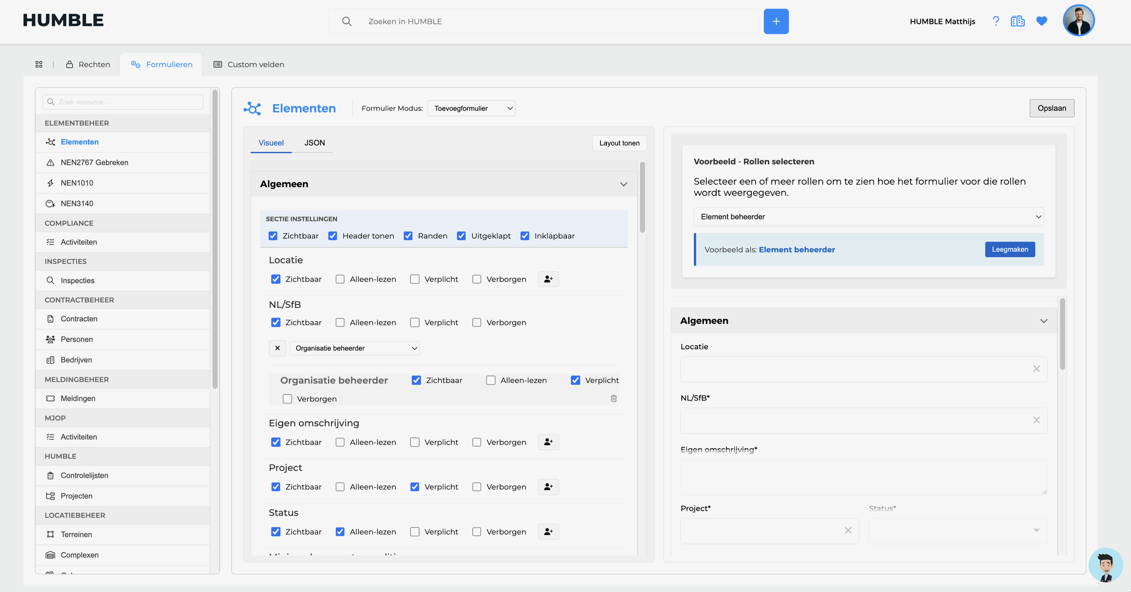The image size is (1131, 592).
Task: Click the heart favorites icon
Action: (1041, 21)
